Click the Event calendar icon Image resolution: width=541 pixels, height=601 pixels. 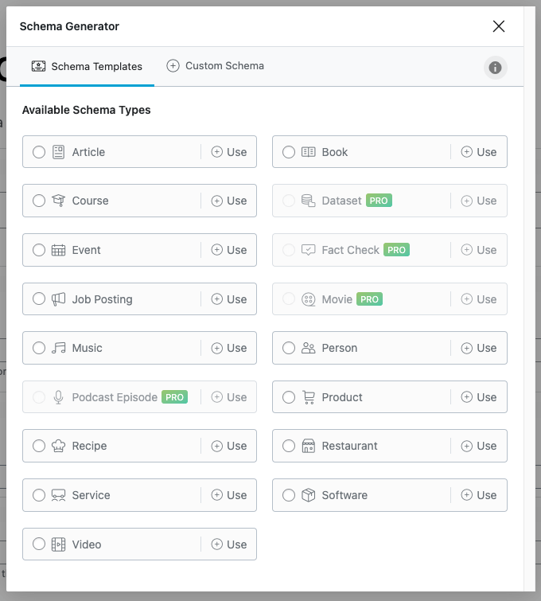tap(58, 250)
